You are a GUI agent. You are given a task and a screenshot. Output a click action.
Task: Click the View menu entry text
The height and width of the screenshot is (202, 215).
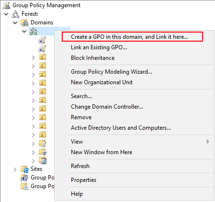[77, 142]
